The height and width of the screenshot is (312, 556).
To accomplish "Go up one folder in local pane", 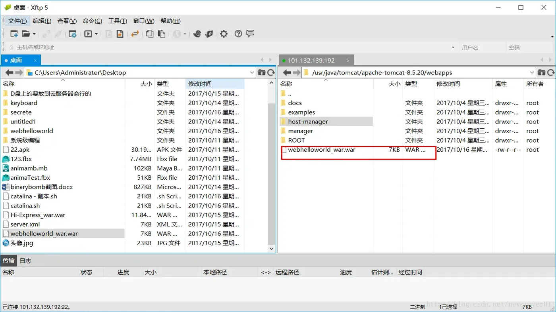I will (x=261, y=72).
